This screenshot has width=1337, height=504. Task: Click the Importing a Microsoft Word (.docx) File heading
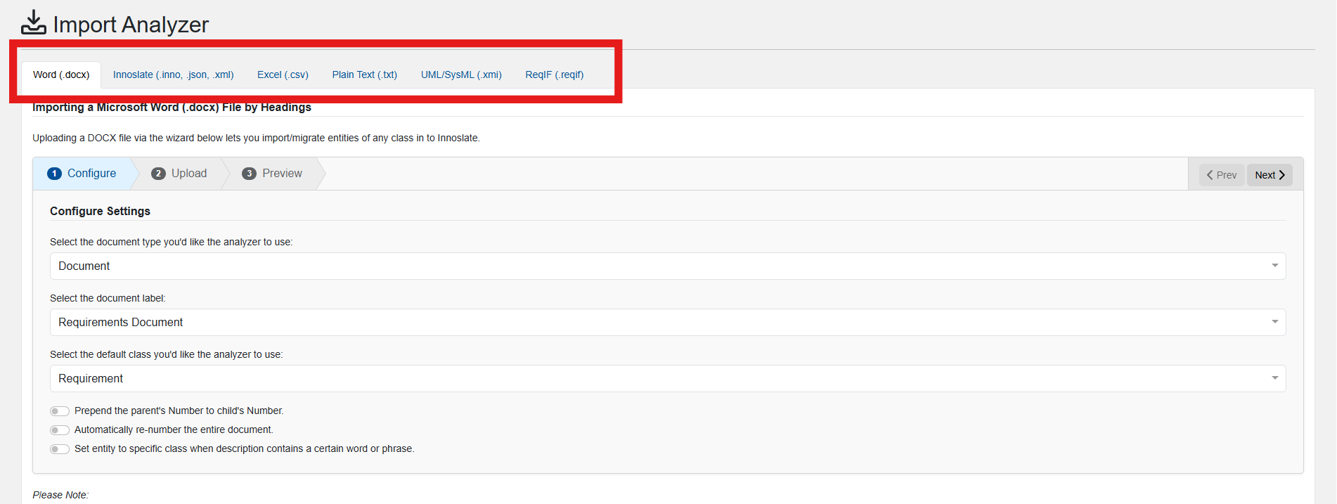[172, 108]
